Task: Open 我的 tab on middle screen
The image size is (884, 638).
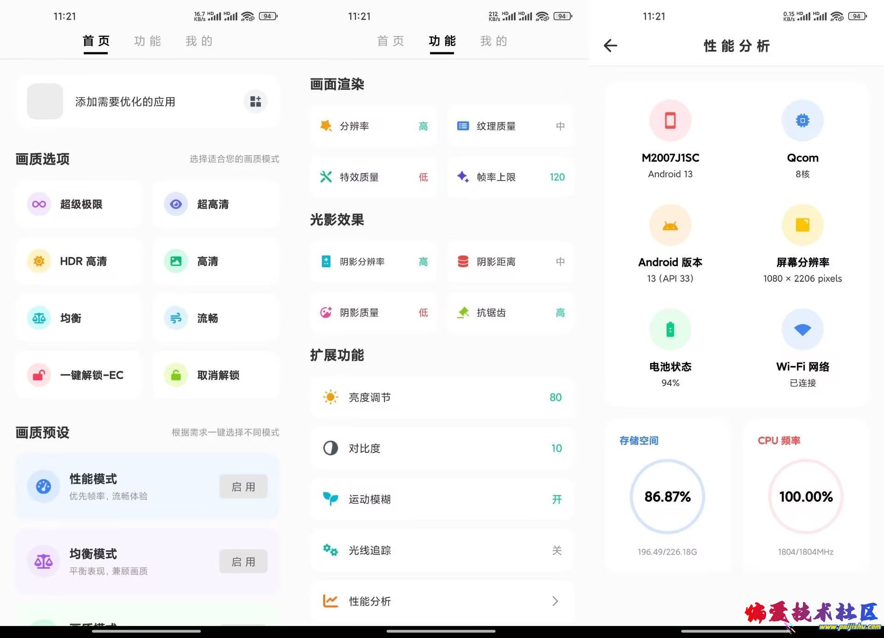Action: click(494, 41)
